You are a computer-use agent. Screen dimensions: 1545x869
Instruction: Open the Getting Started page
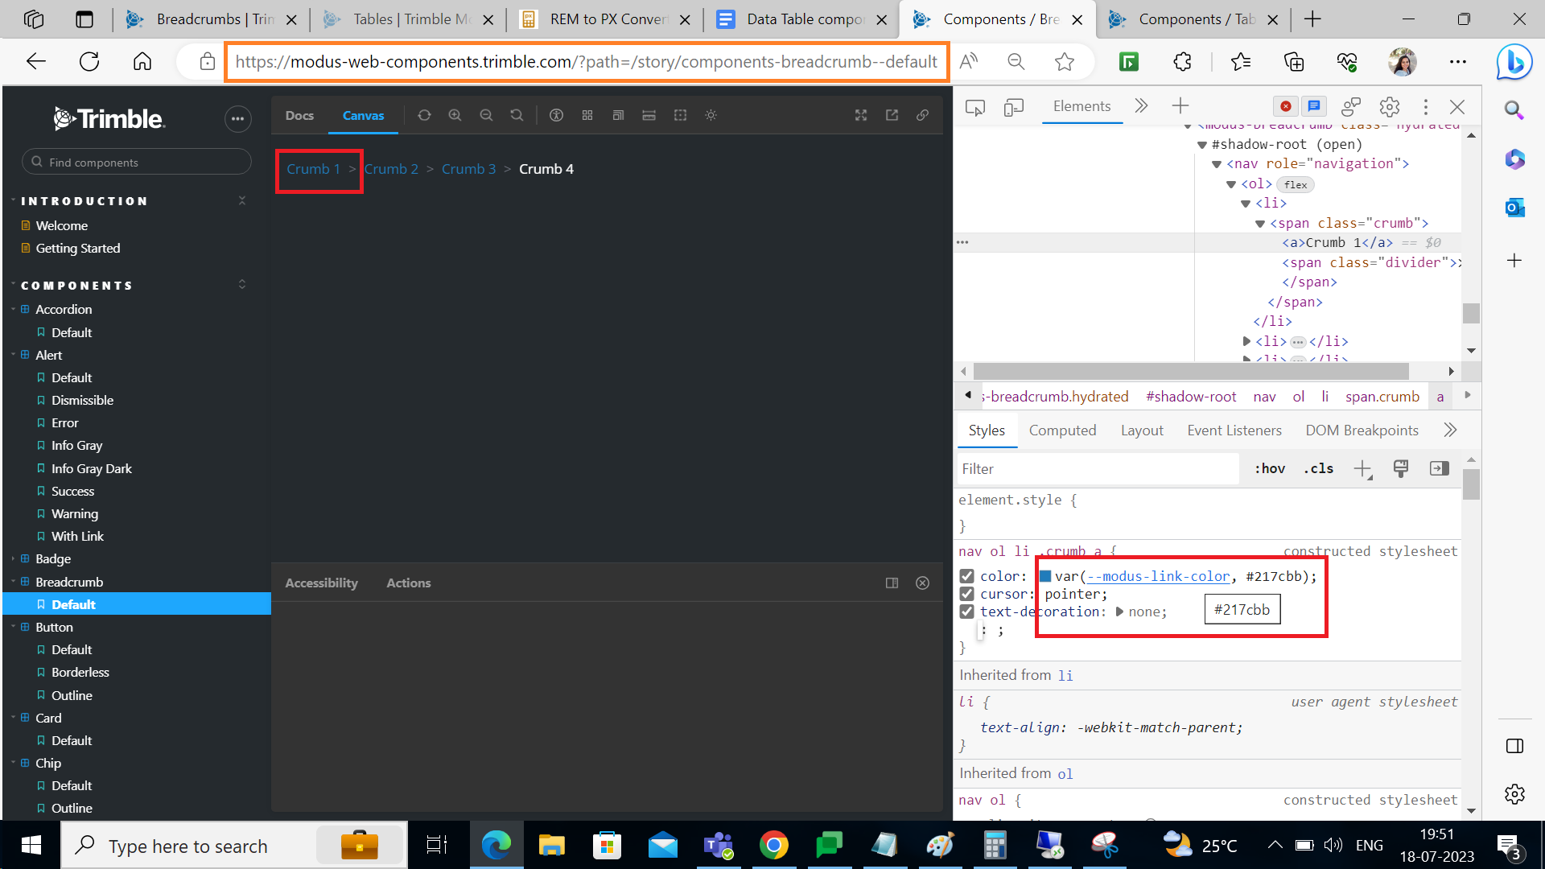[78, 248]
